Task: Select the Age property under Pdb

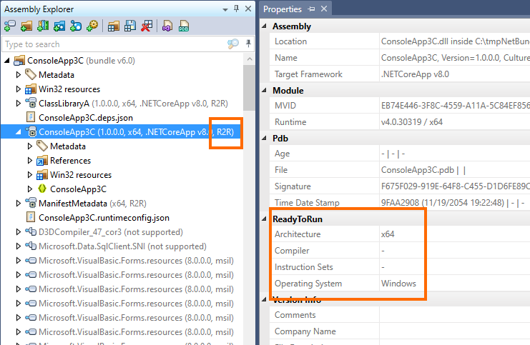Action: [x=400, y=154]
